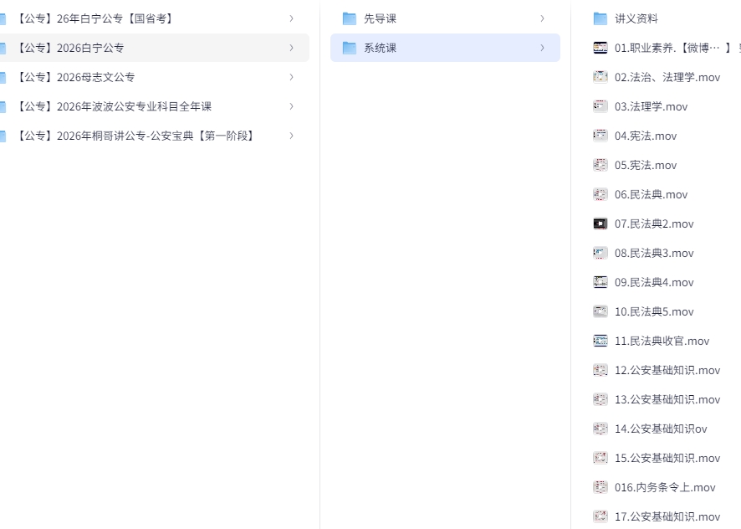Screen dimensions: 741x529
Task: Select file name 15.公安基础知识.mov
Action: click(x=667, y=459)
